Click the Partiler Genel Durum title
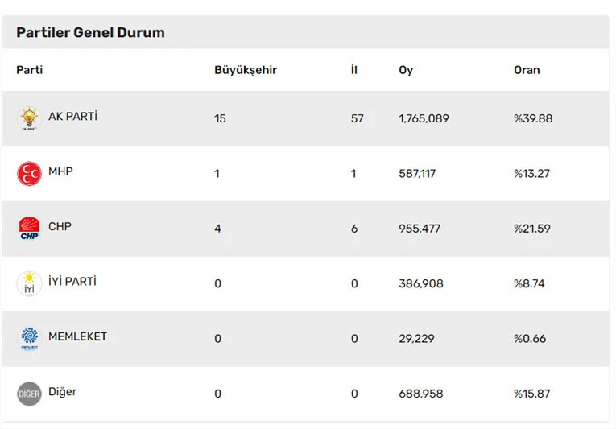 [90, 33]
